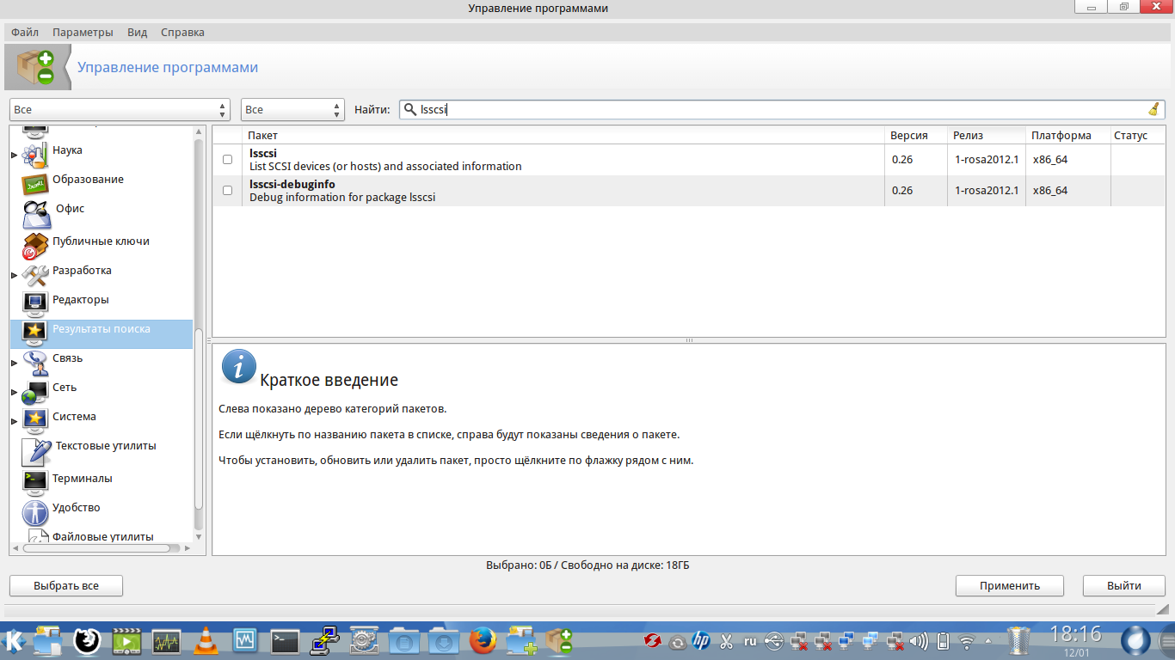
Task: Launch VLC media player from the taskbar
Action: 206,640
